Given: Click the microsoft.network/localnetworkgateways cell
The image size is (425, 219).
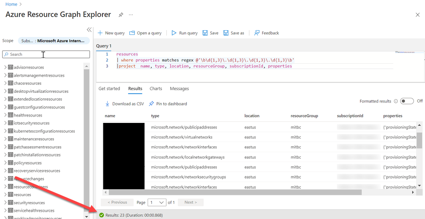Looking at the screenshot, I should tap(188, 157).
